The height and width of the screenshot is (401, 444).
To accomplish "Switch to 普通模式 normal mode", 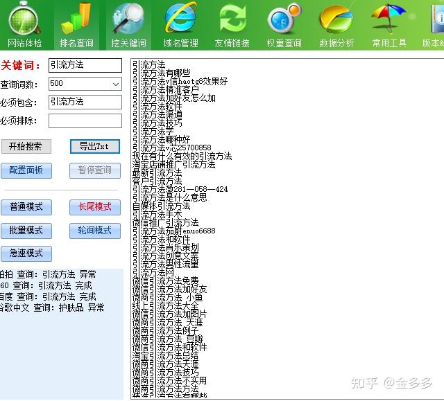I will [x=26, y=207].
